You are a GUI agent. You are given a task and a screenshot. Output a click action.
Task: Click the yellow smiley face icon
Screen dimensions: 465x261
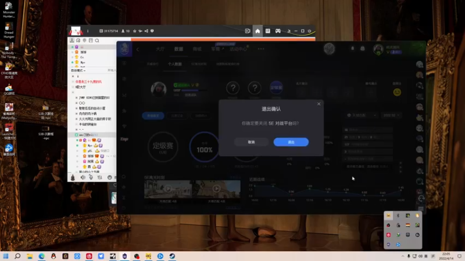click(x=397, y=92)
